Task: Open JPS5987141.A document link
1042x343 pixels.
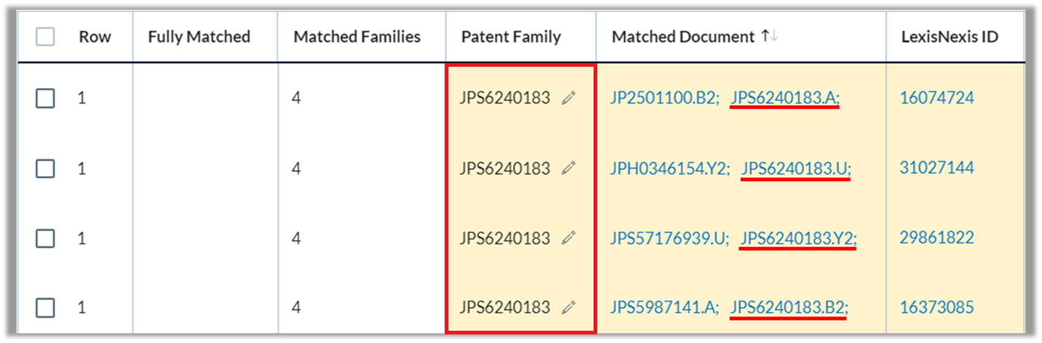Action: coord(664,308)
